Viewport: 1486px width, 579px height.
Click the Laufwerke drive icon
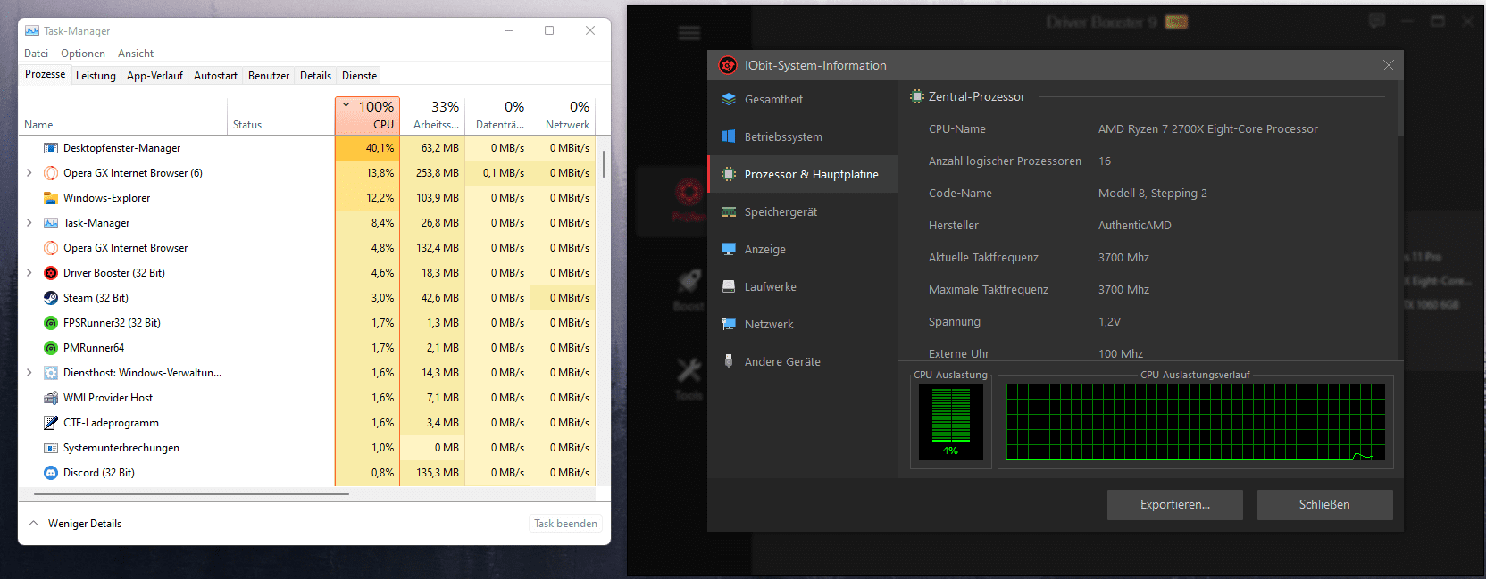point(729,286)
